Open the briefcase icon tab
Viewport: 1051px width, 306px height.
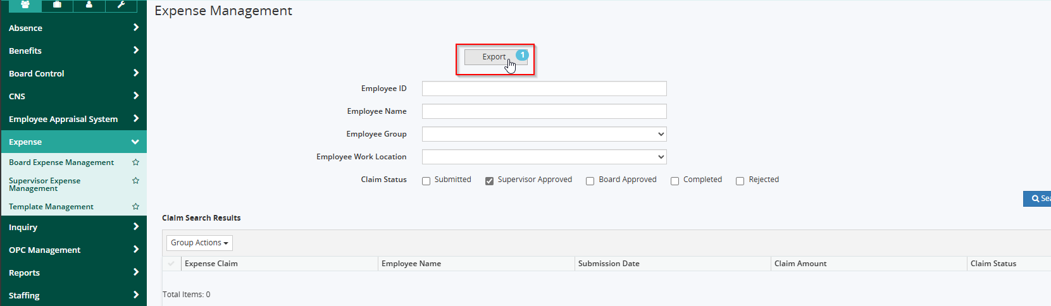(58, 5)
